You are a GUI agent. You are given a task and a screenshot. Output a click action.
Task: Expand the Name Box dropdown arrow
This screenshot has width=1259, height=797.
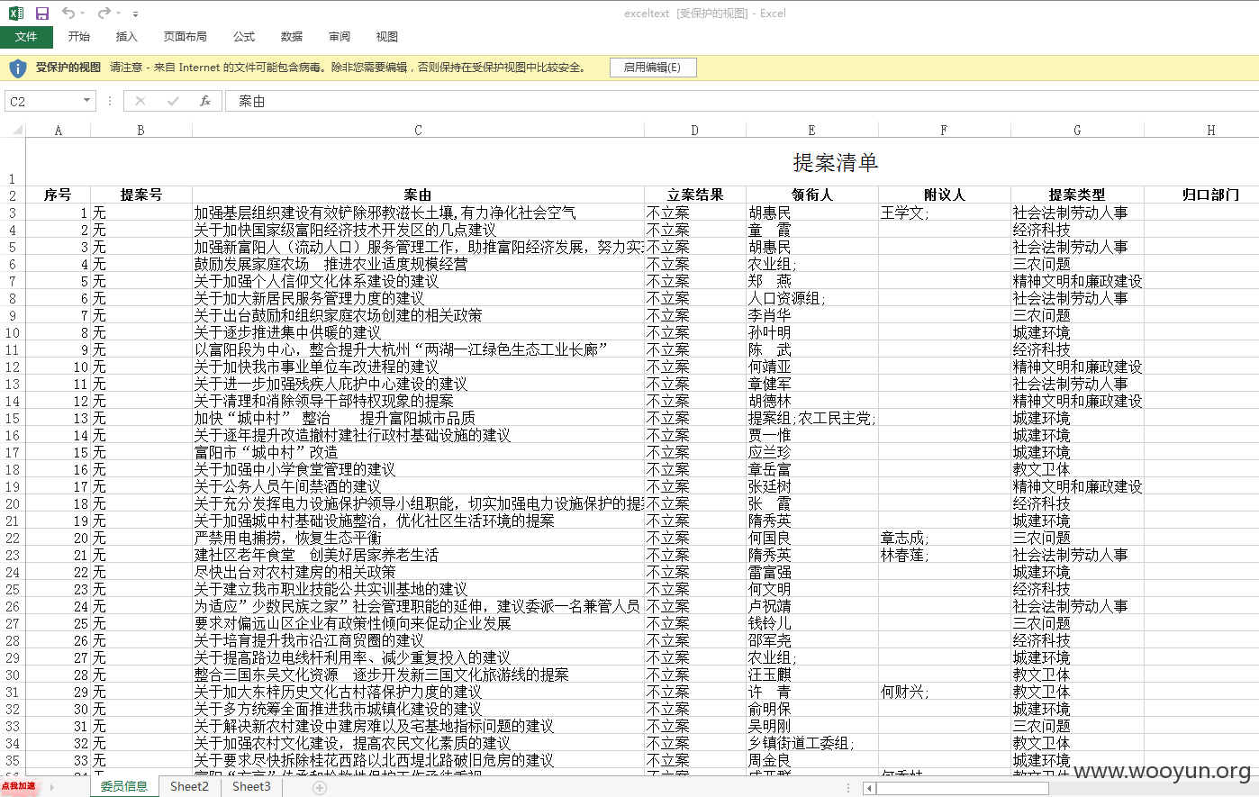pos(87,101)
